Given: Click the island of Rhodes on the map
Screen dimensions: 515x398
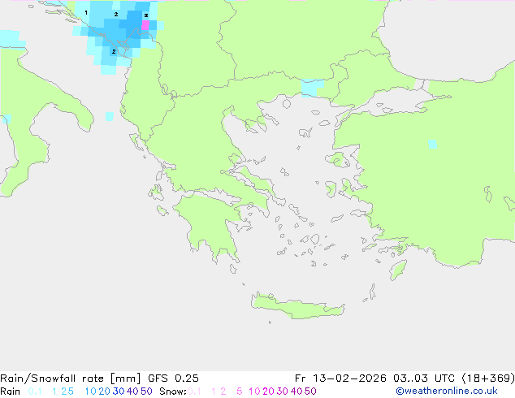Looking at the screenshot, I should 398,270.
